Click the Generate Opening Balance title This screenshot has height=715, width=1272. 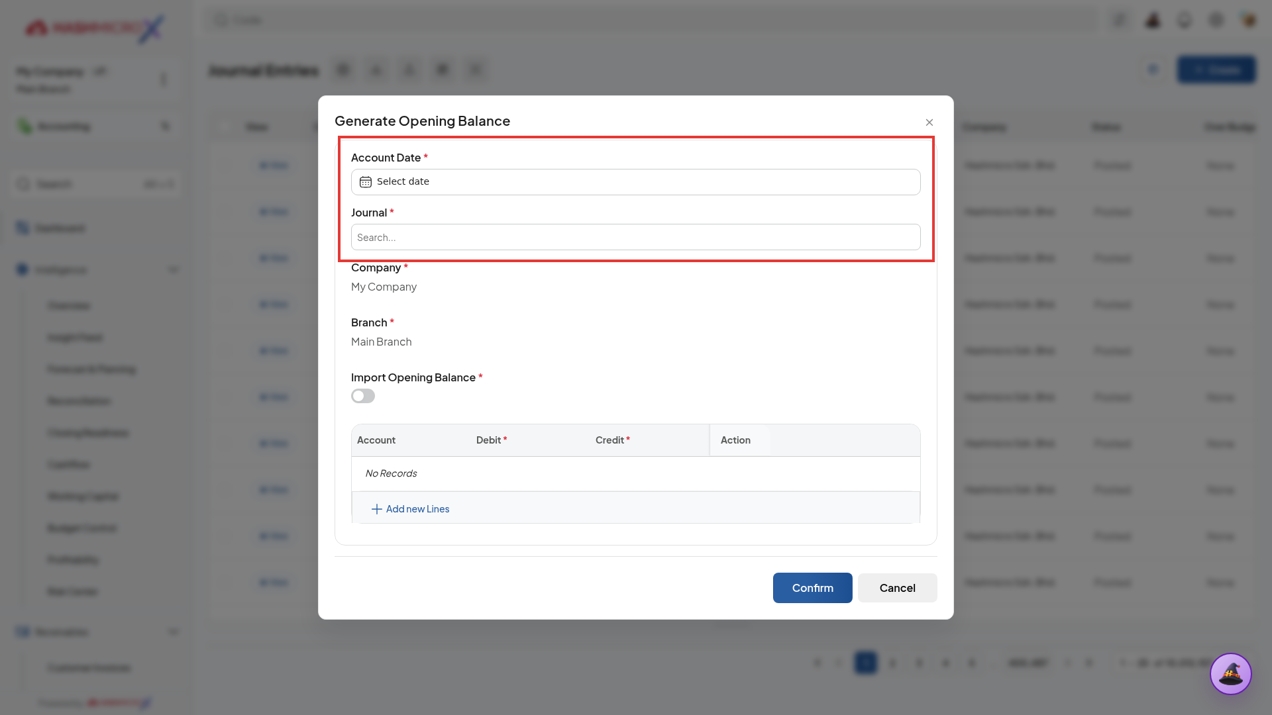422,121
